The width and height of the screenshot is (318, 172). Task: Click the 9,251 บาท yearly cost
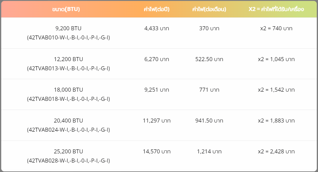click(157, 90)
